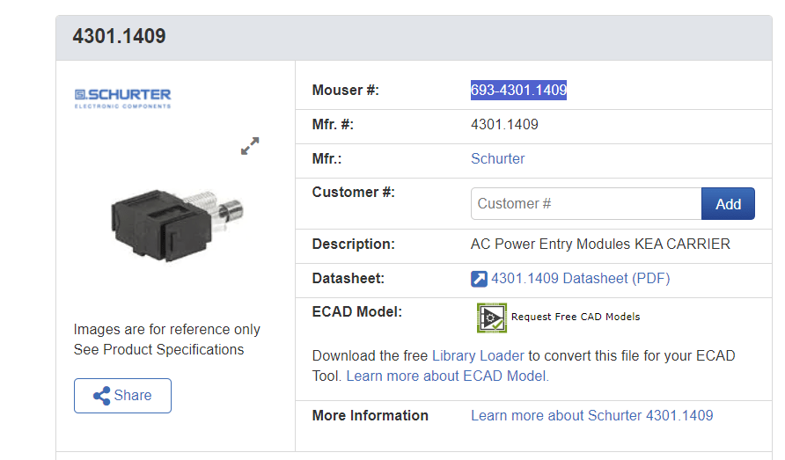Viewport: 785px width, 460px height.
Task: Click the ECAD model chip icon
Action: point(492,318)
